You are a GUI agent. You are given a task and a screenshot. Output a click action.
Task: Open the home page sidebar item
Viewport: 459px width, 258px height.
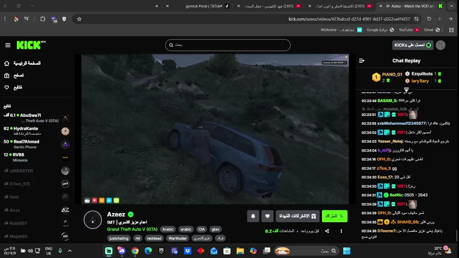point(22,63)
